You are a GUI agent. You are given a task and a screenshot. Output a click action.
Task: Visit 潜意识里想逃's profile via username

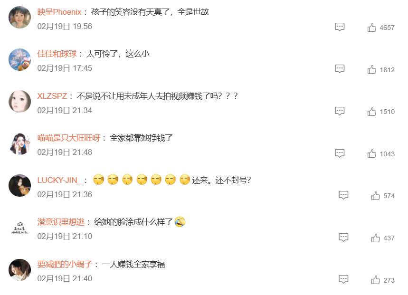click(x=61, y=222)
